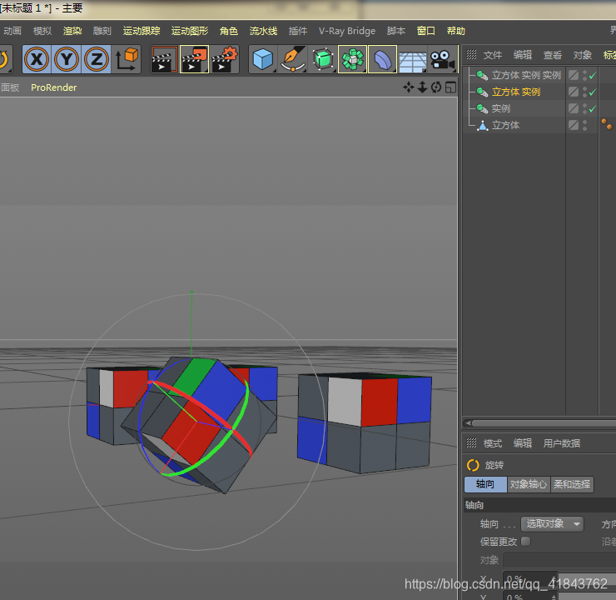Switch to the 对象轴心 tab
The height and width of the screenshot is (600, 616).
529,484
